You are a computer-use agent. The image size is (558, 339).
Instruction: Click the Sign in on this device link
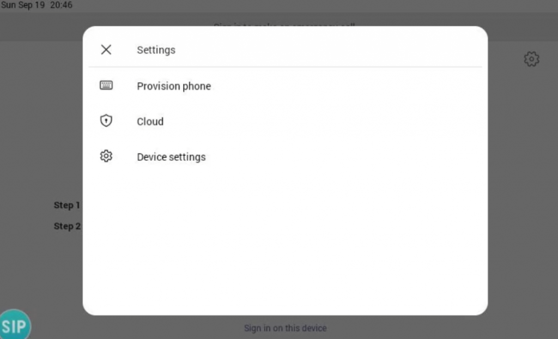tap(285, 328)
